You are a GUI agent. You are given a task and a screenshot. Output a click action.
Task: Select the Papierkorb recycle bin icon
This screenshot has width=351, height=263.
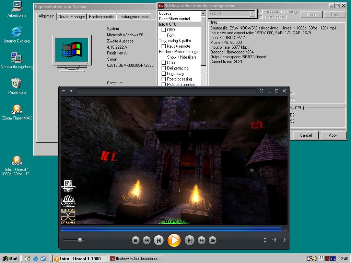tap(17, 86)
